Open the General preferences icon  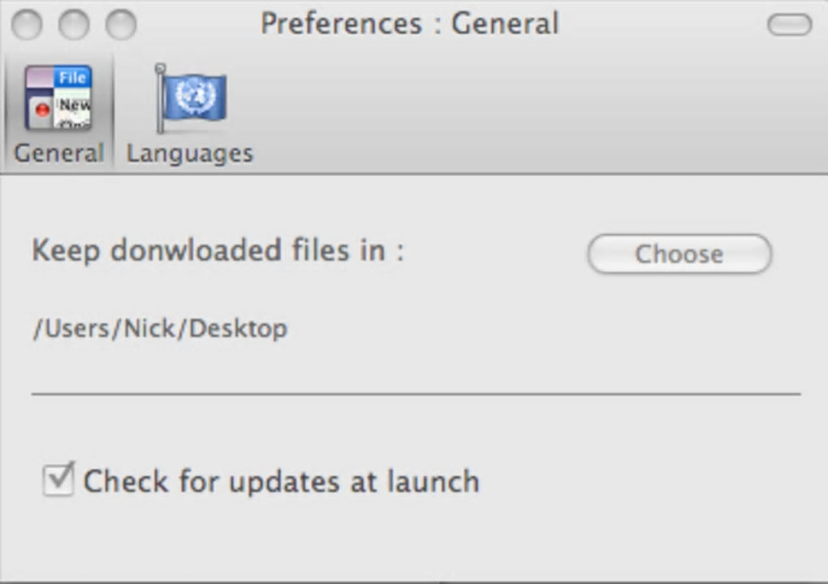[x=58, y=99]
